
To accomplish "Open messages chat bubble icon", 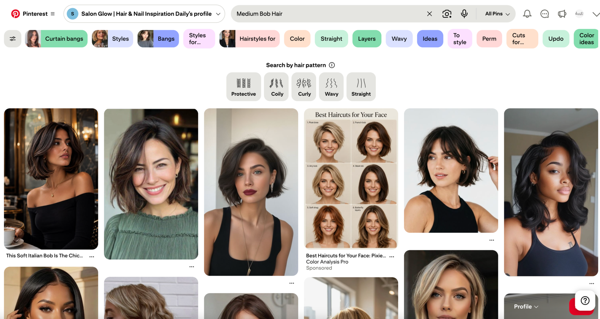I will point(545,14).
